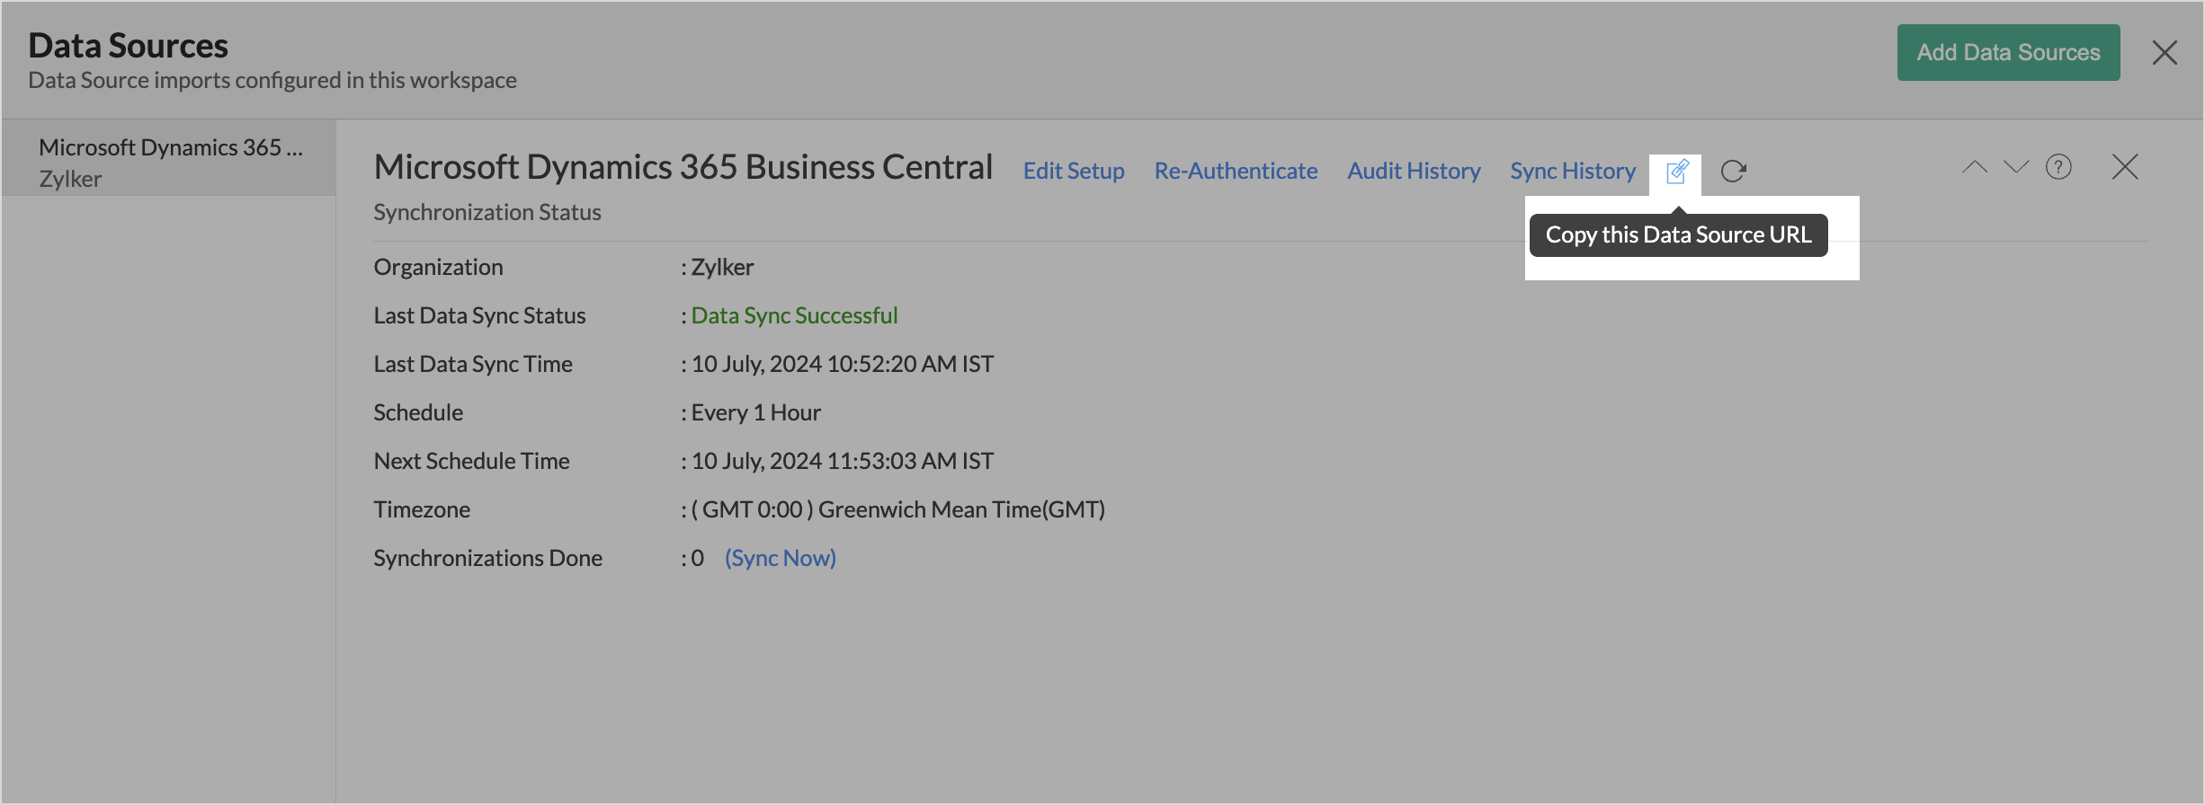Click Re-Authenticate link

click(x=1236, y=171)
